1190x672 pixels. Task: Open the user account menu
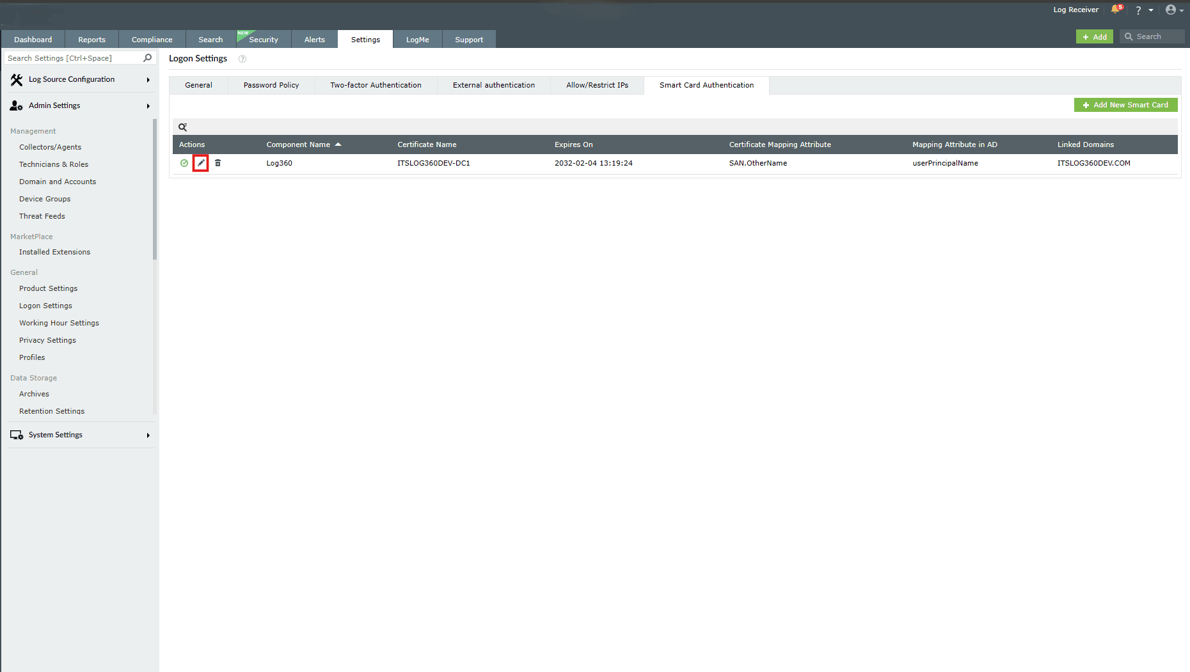(x=1174, y=10)
